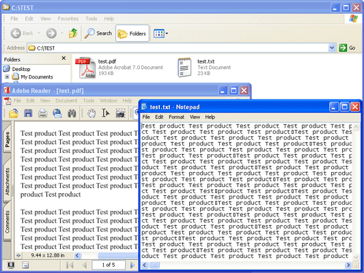Click Notepad horizontal scrollbar right arrow
This screenshot has width=364, height=273.
[348, 265]
